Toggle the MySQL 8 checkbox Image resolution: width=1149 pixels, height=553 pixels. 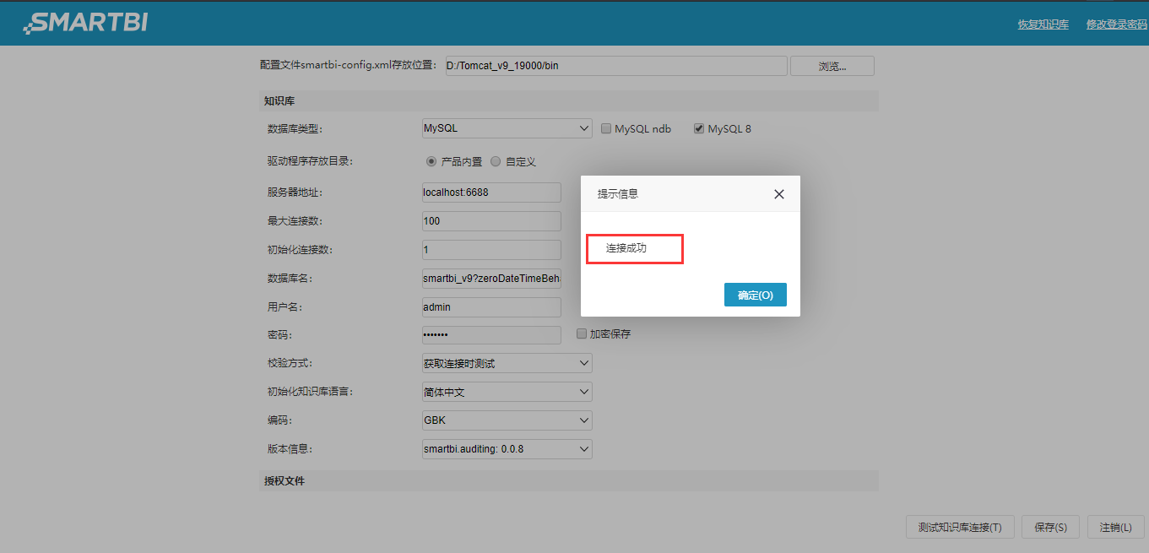pos(699,129)
